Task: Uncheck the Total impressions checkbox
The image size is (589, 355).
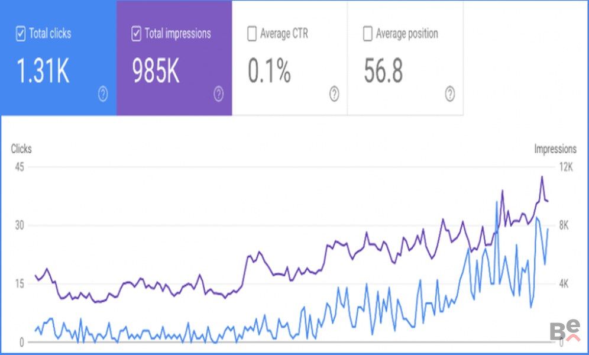Action: tap(136, 34)
